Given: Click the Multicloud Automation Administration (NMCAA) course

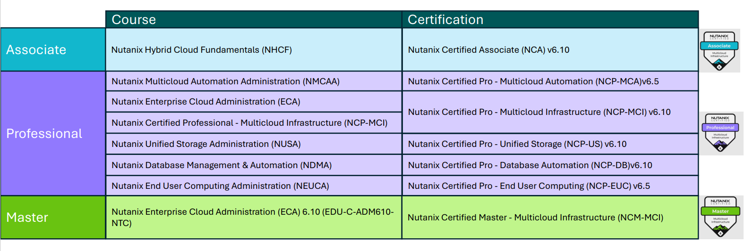Looking at the screenshot, I should click(x=225, y=81).
